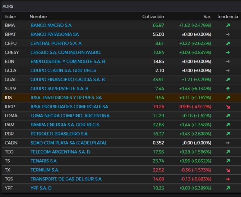Click the red down-trend arrow for IRCP
This screenshot has height=197, width=241.
tap(228, 107)
